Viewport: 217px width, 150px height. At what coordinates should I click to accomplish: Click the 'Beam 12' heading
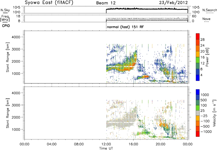[106, 3]
